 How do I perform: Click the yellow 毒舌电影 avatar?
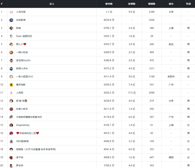(11, 85)
